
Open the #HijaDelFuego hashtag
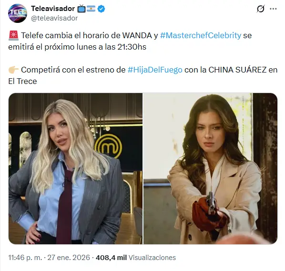coord(155,70)
